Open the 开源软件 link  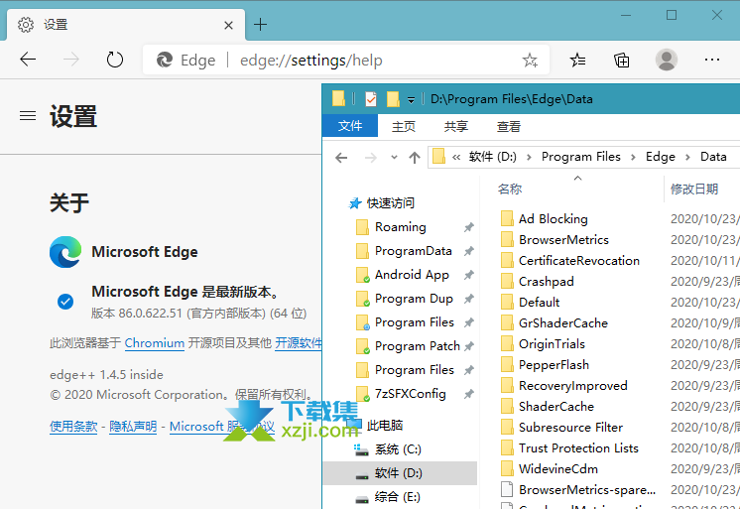(299, 342)
